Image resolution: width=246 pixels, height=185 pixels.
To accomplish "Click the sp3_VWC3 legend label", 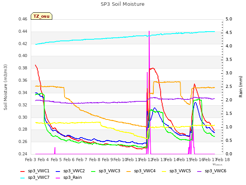I will point(109,171).
